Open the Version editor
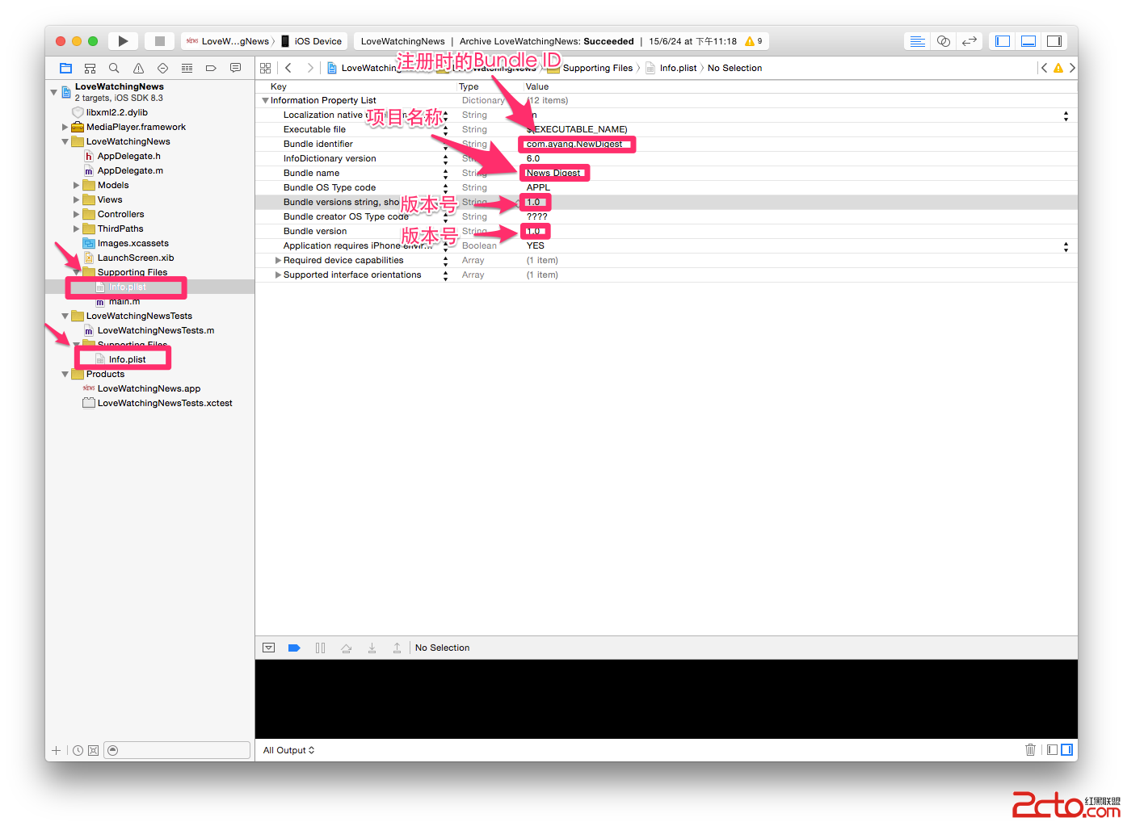1123x826 pixels. point(969,41)
